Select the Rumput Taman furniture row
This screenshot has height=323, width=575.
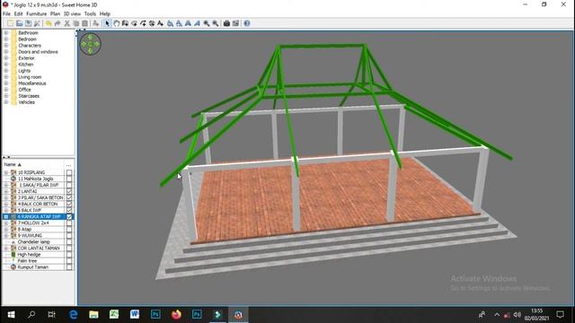click(38, 267)
